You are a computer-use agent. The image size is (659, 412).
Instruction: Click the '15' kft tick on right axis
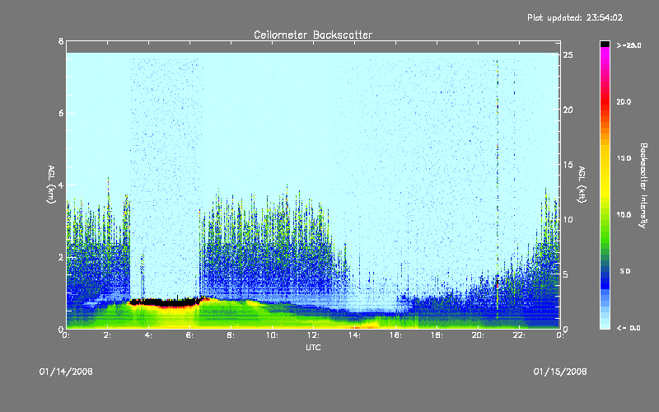coord(568,165)
